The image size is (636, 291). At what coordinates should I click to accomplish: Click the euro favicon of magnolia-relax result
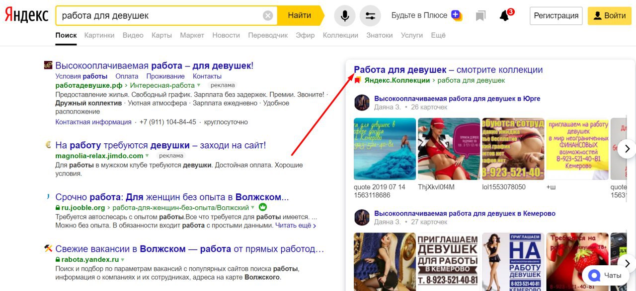click(48, 145)
